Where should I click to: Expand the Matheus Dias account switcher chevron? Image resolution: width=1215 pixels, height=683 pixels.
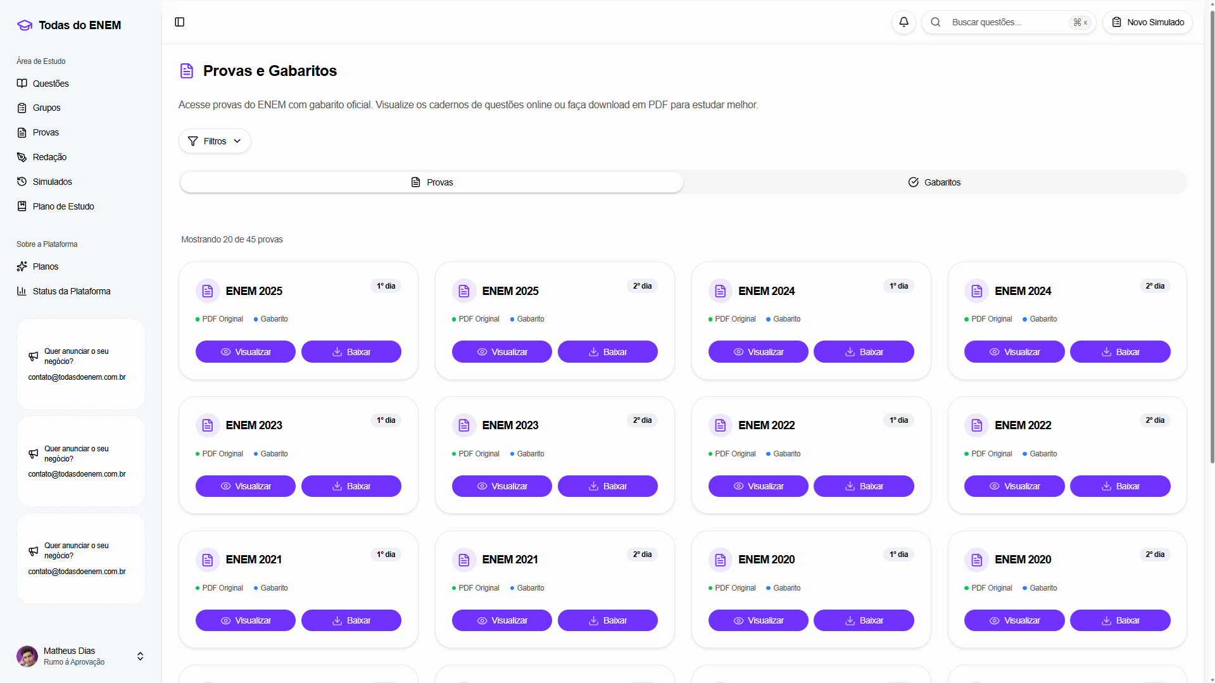[141, 656]
